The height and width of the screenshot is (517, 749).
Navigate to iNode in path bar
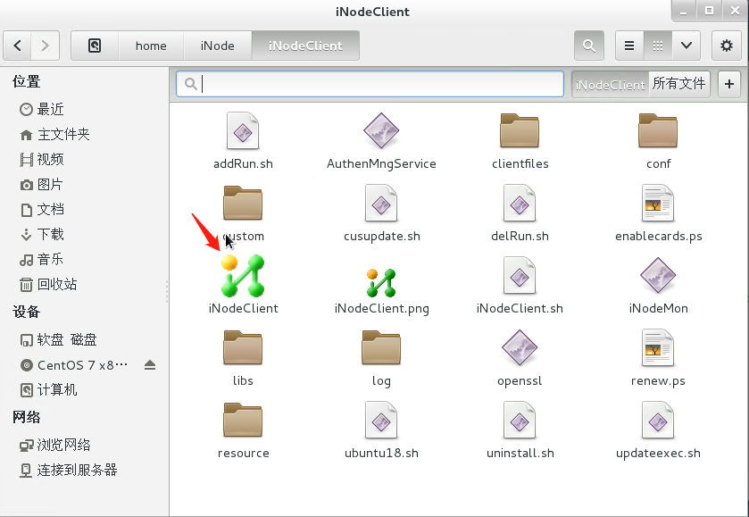217,46
